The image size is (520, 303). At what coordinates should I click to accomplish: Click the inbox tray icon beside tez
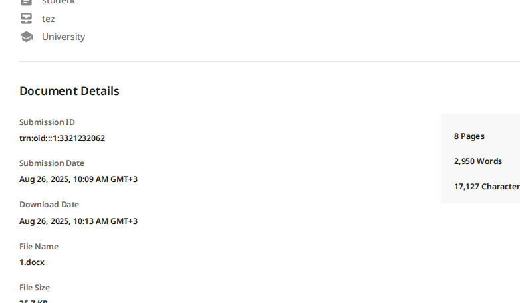coord(26,18)
